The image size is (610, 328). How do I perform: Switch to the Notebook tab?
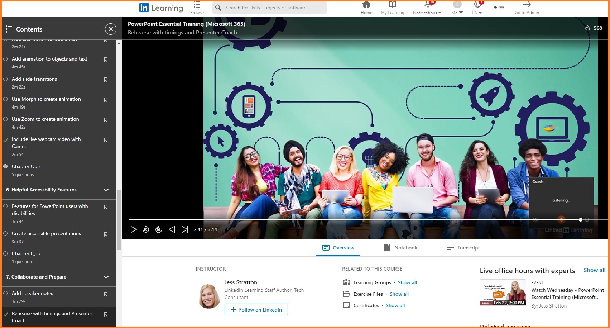pos(401,248)
